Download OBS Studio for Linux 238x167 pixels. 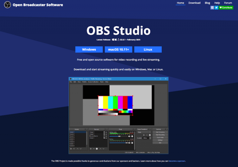[x=148, y=50]
